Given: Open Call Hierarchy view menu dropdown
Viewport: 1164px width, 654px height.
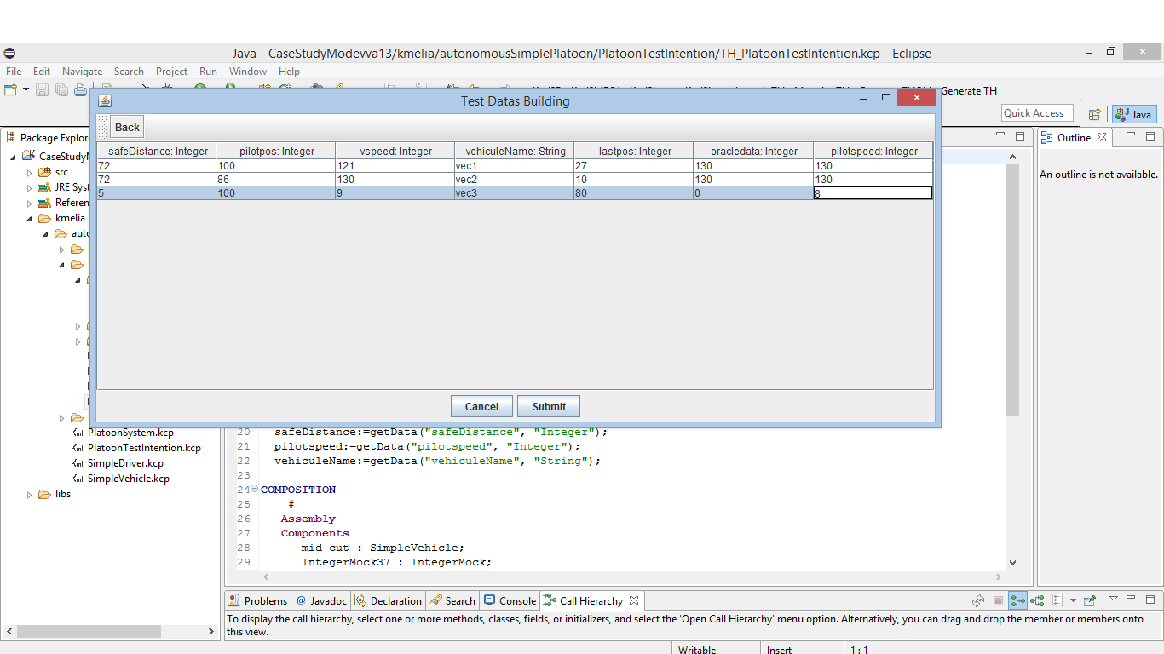Looking at the screenshot, I should coord(1113,599).
